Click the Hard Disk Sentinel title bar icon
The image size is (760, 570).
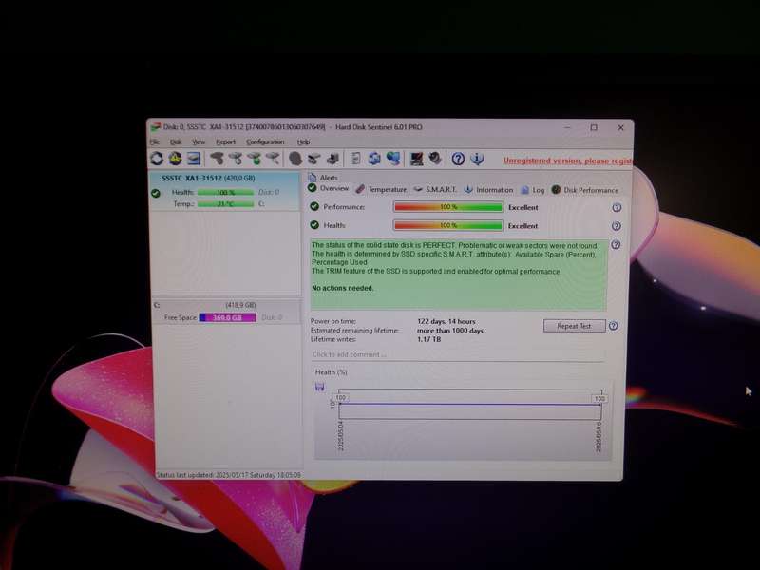coord(155,127)
